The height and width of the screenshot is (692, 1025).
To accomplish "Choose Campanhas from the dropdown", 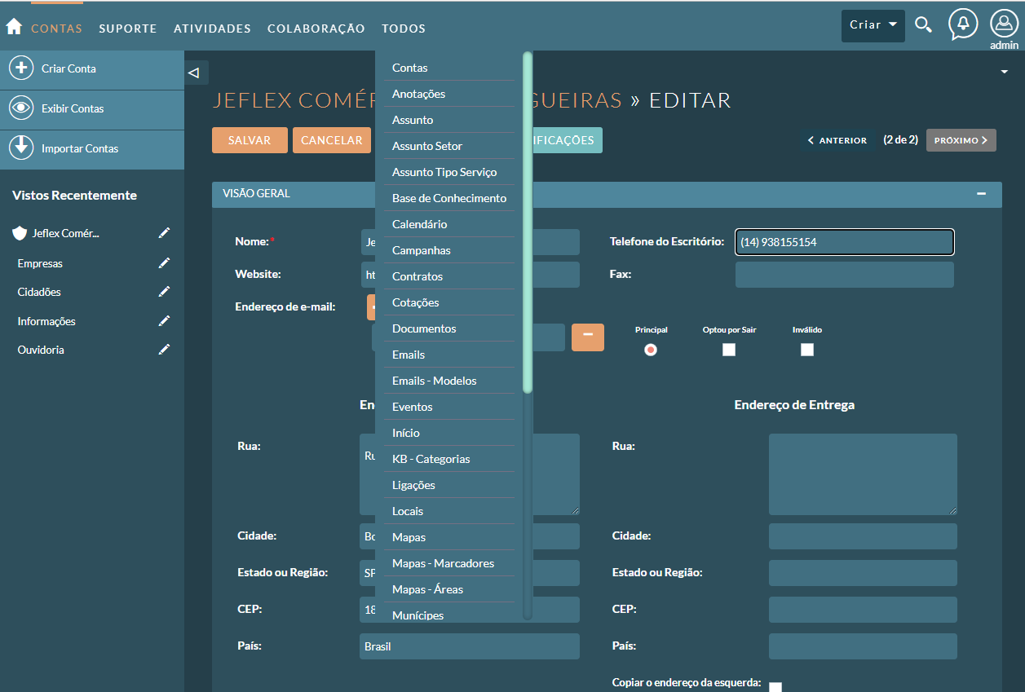I will tap(449, 250).
